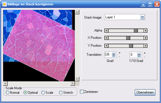Click the Alpha slider left arrow
Screen dimensions: 161x103
[x=106, y=31]
